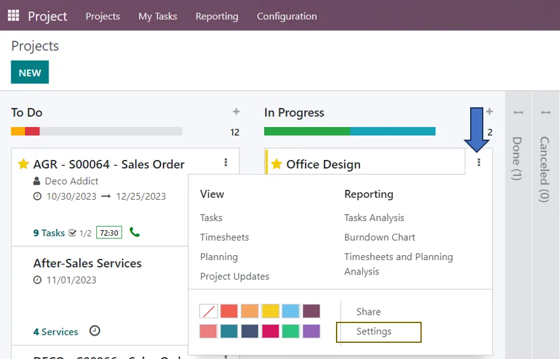This screenshot has width=560, height=359.
Task: Choose the dark purple color swatch
Action: (311, 311)
